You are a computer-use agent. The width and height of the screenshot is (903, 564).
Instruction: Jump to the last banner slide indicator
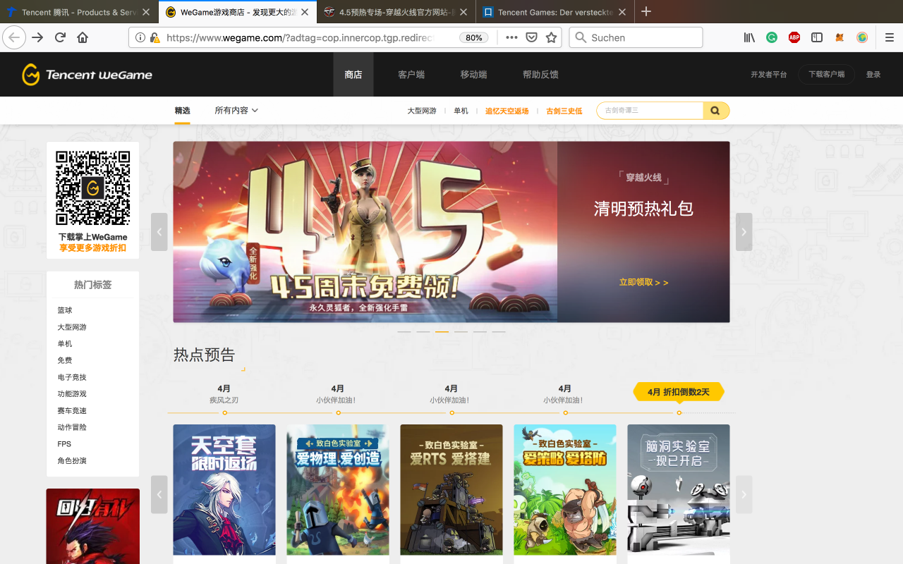tap(499, 331)
